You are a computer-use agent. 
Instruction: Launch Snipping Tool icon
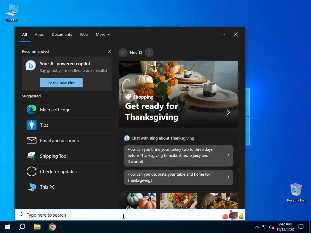pos(32,156)
